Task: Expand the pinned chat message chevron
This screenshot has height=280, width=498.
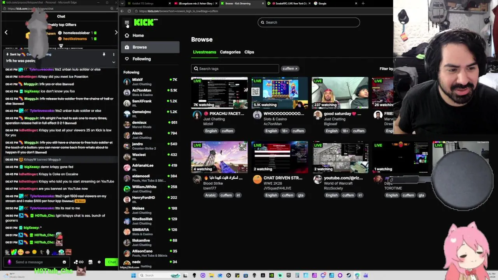Action: point(114,62)
